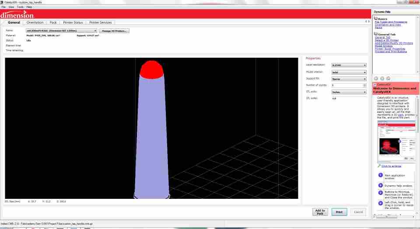The image size is (420, 229).
Task: Click the Idle status text
Action: point(29,40)
